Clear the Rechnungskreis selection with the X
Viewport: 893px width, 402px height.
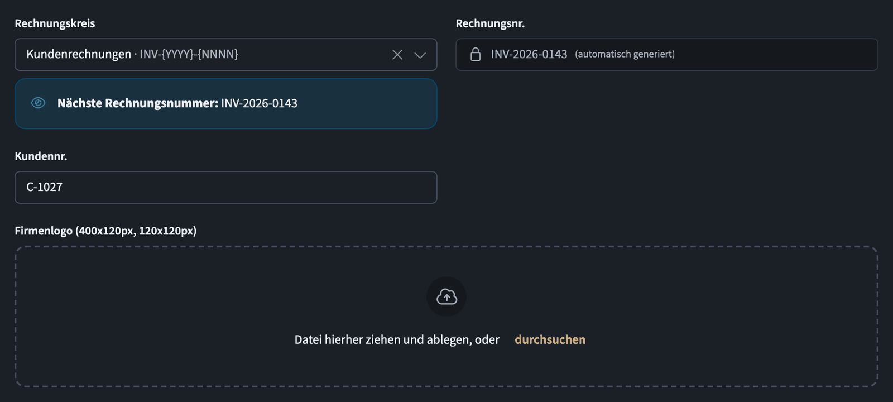(397, 55)
